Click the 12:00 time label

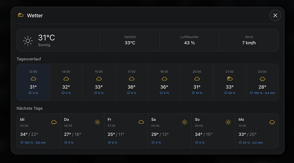point(33,72)
